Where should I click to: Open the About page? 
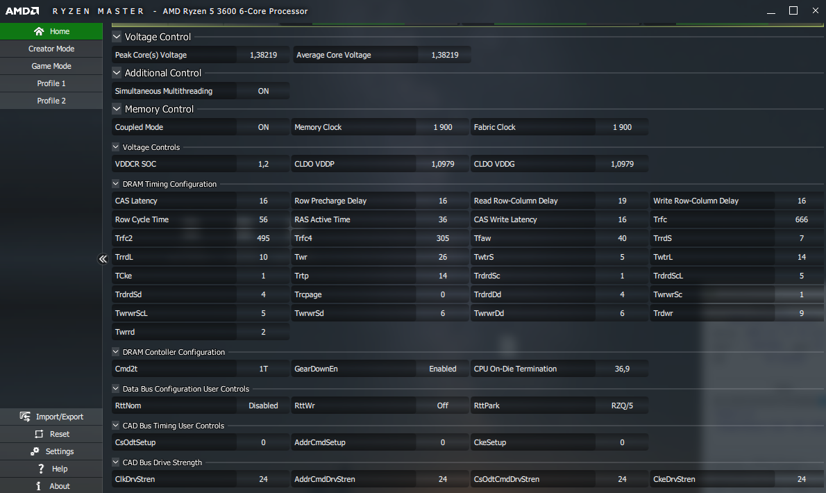tap(51, 486)
